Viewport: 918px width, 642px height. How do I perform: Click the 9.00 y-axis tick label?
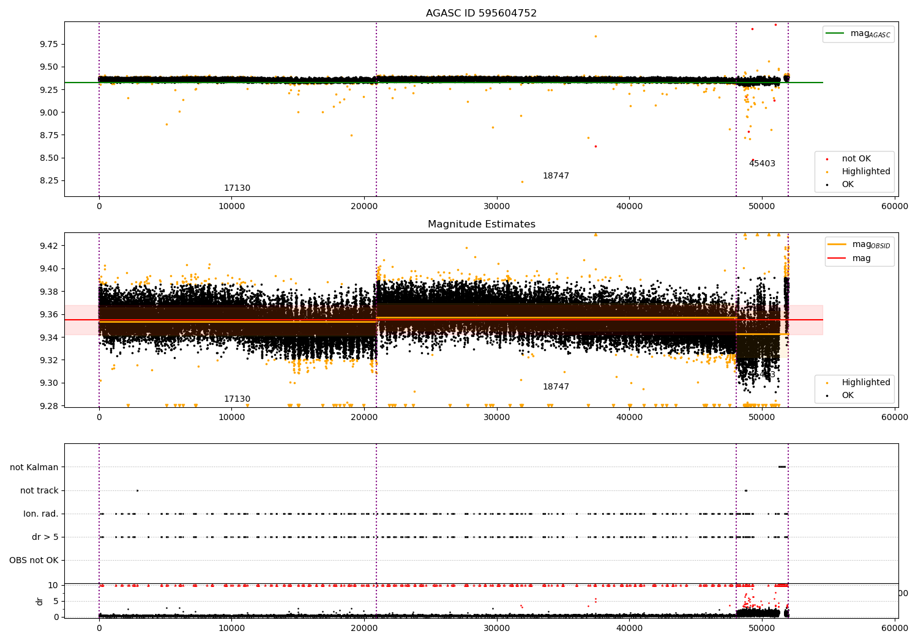tap(49, 113)
